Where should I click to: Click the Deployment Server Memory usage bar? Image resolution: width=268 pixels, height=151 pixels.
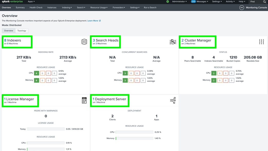(134, 138)
